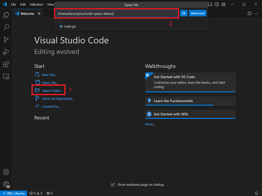
Task: Click the forwarded ports status indicator
Action: (x=50, y=193)
